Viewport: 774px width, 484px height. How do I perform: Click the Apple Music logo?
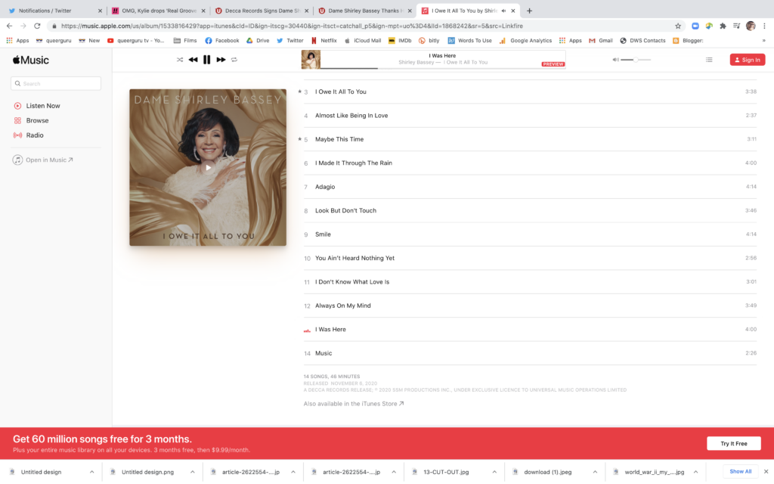pos(30,60)
